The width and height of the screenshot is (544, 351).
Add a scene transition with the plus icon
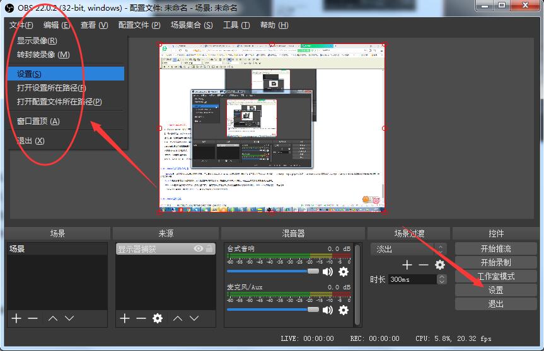pyautogui.click(x=407, y=265)
